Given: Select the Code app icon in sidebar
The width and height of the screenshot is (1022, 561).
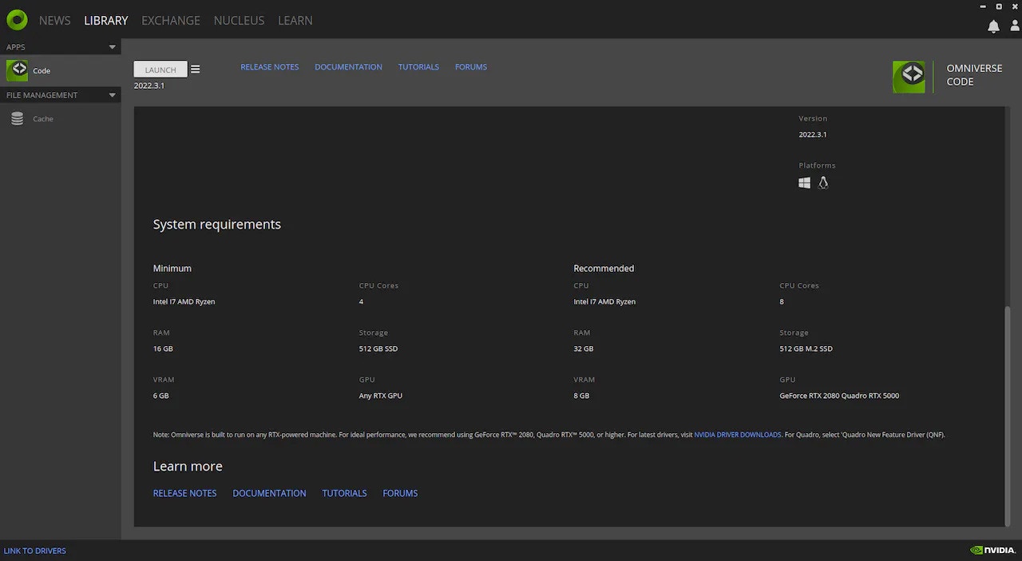Looking at the screenshot, I should coord(17,70).
